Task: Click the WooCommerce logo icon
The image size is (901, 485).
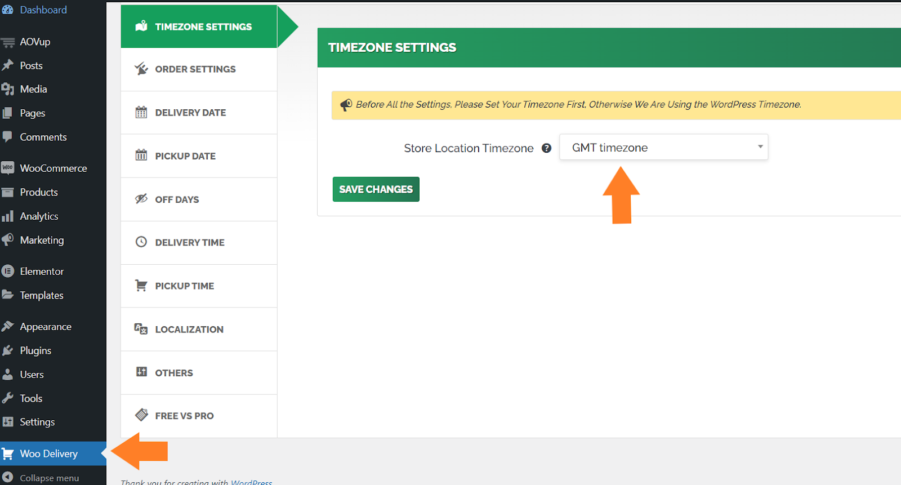Action: [x=7, y=168]
